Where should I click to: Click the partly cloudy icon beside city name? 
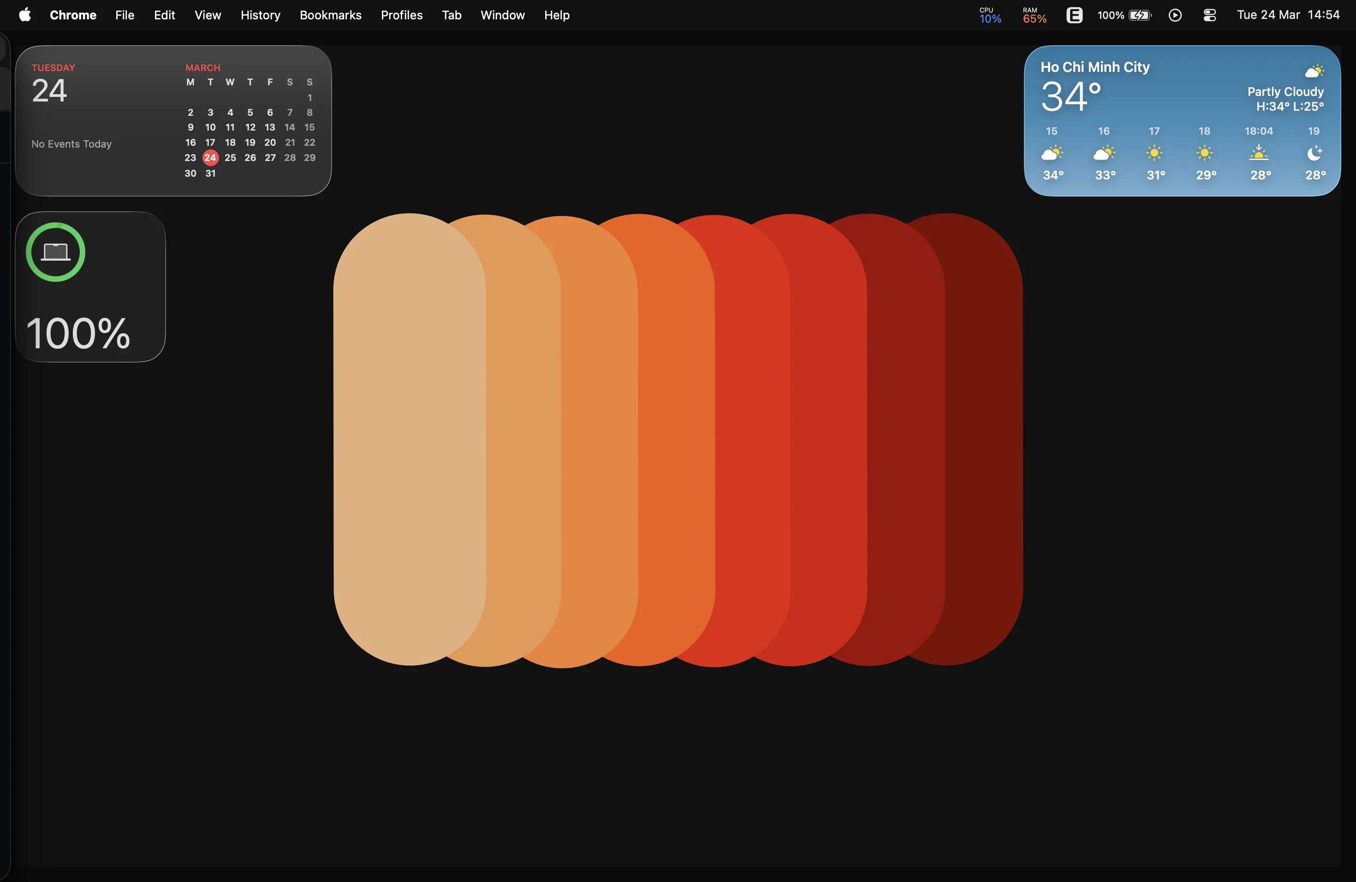point(1314,71)
